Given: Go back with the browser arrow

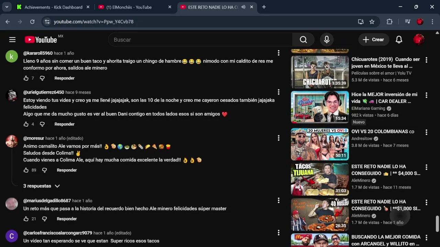Looking at the screenshot, I should tap(8, 22).
